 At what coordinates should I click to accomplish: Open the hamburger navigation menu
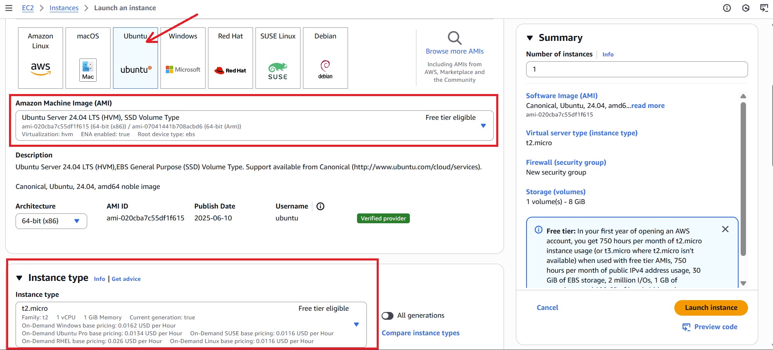(x=9, y=8)
